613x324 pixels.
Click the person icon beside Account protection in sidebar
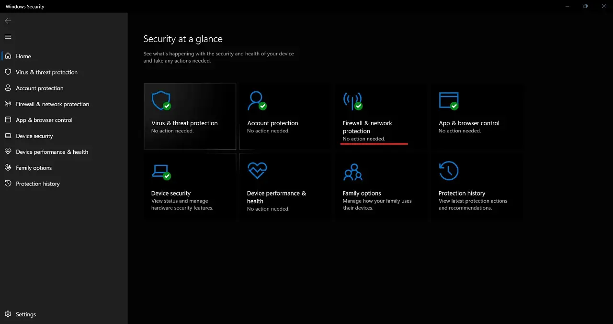click(x=8, y=88)
